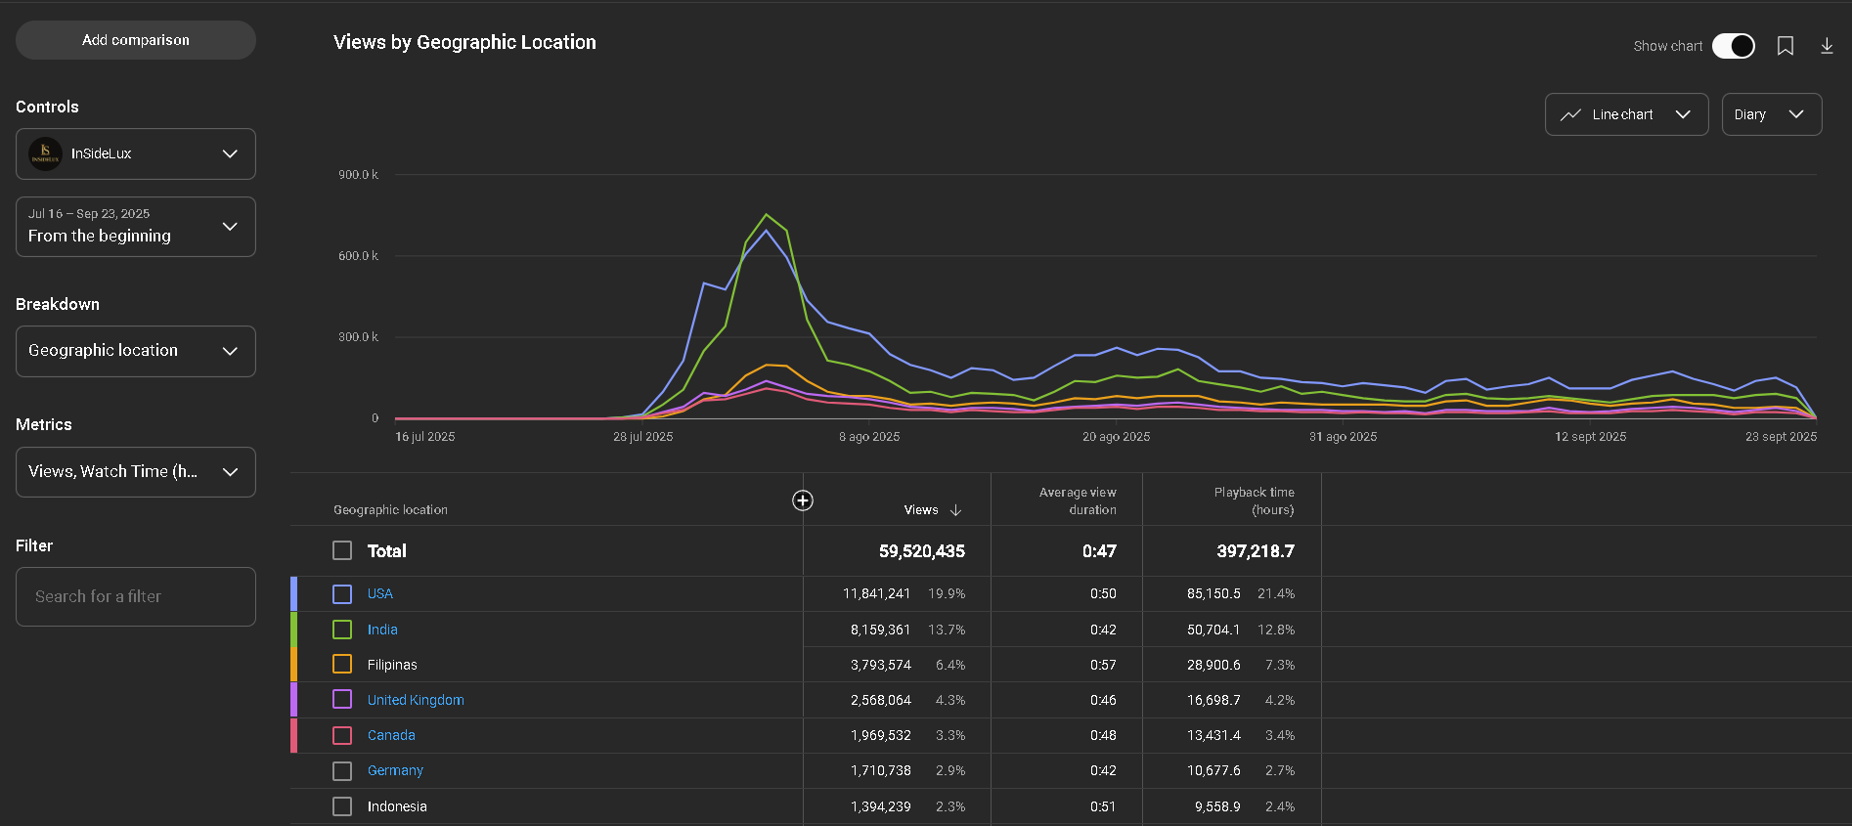Enable the Germany row checkbox
Screen dimensions: 1852x826
pyautogui.click(x=342, y=771)
